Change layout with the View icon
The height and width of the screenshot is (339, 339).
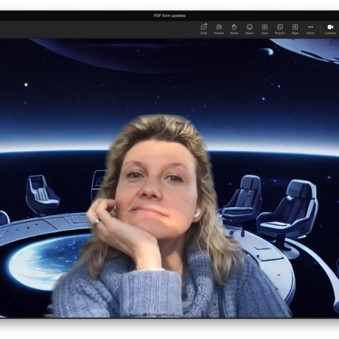265,27
